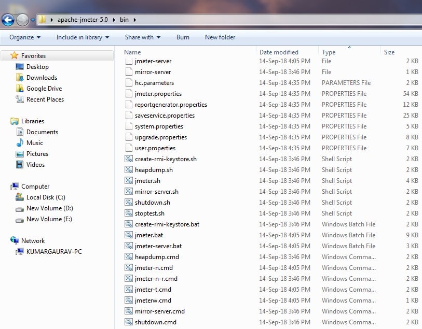
Task: Select mirror-server.sh script icon
Action: (129, 191)
